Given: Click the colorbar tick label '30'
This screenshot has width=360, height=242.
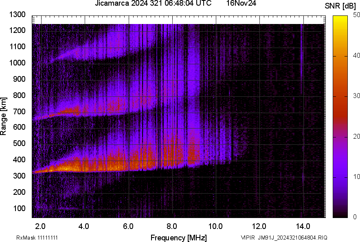Looking at the screenshot, I should click(357, 96).
